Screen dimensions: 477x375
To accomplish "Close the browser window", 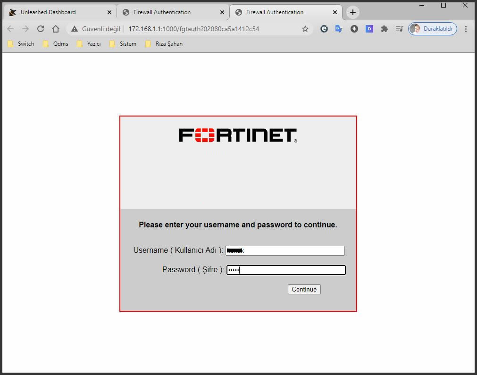I will (465, 6).
